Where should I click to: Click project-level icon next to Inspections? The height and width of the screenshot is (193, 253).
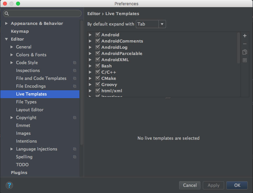[74, 71]
